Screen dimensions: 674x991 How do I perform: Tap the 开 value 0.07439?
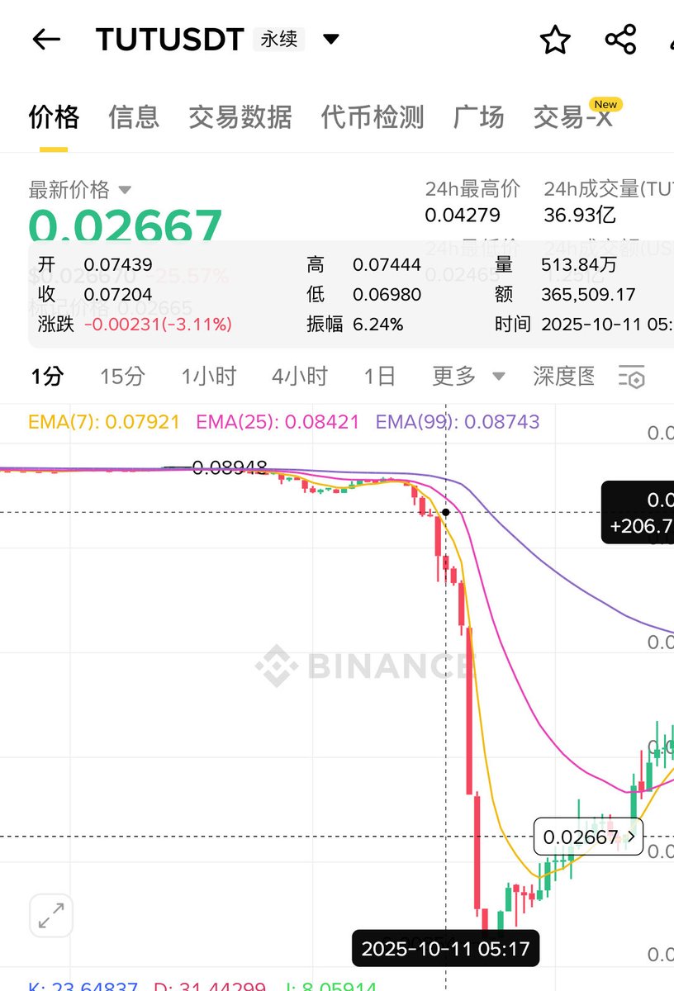[x=118, y=265]
